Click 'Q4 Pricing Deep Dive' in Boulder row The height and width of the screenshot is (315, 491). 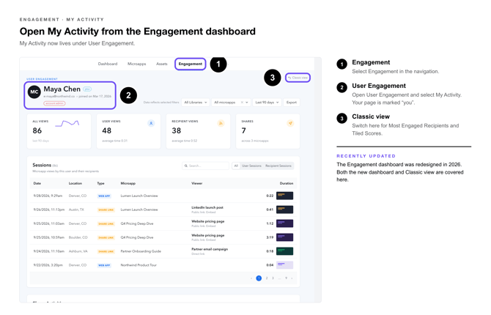tap(137, 237)
